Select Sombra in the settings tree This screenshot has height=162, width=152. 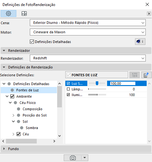click(x=32, y=128)
